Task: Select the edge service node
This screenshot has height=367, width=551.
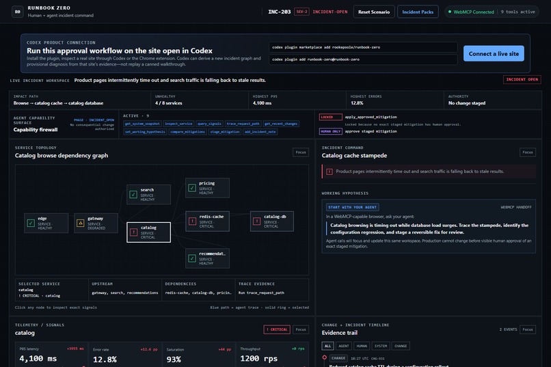Action: [46, 223]
